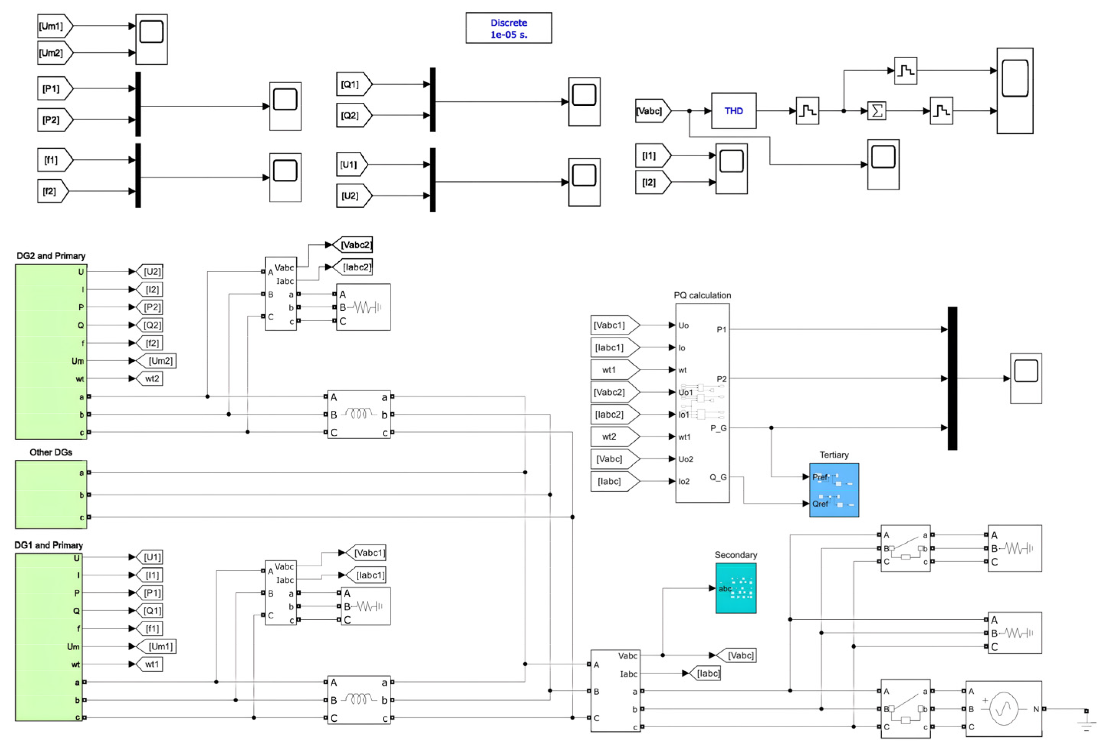The height and width of the screenshot is (751, 1112).
Task: Select the green DG2 and Primary subsystem
Action: point(51,352)
